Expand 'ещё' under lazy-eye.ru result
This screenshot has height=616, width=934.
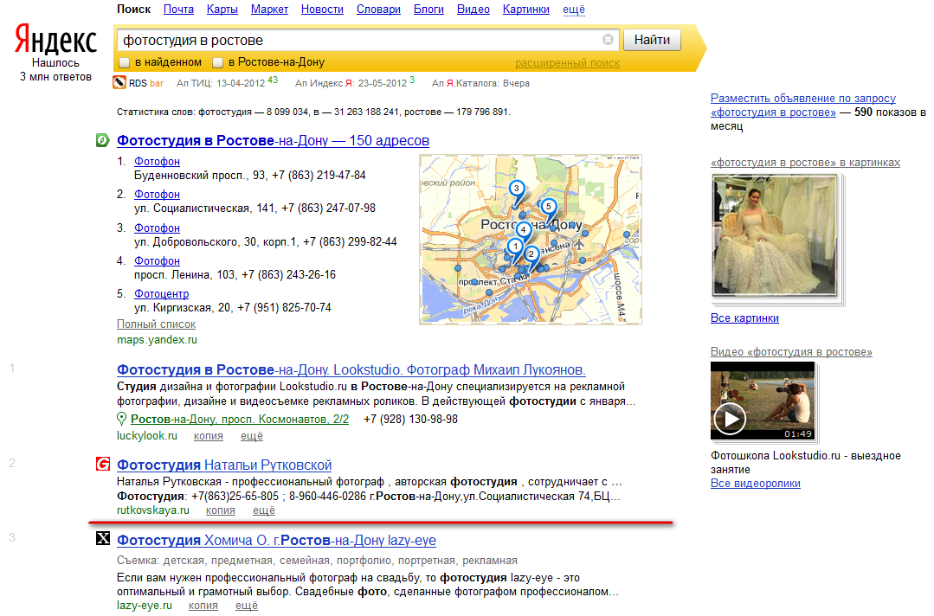pyautogui.click(x=247, y=606)
